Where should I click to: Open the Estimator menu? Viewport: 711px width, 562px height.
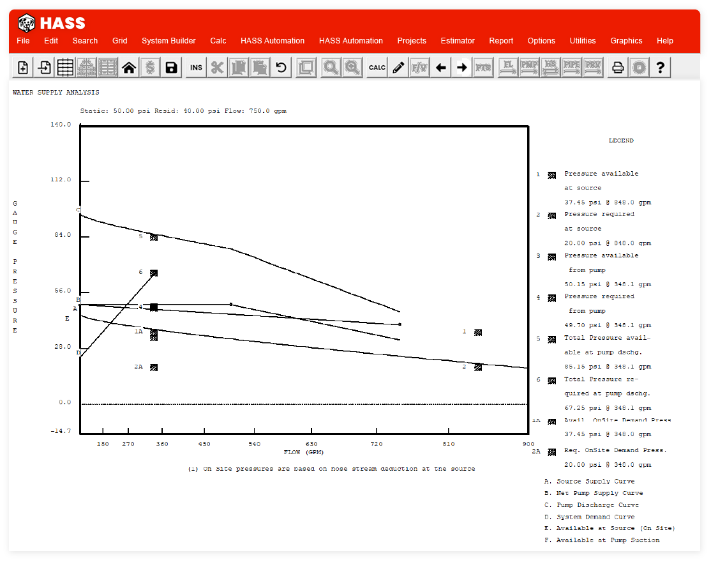click(x=458, y=41)
